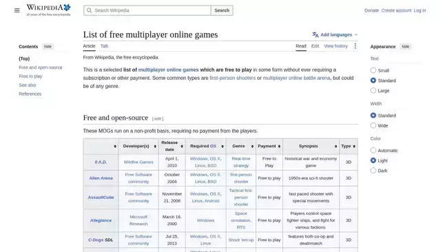Open the Read tab

[301, 46]
